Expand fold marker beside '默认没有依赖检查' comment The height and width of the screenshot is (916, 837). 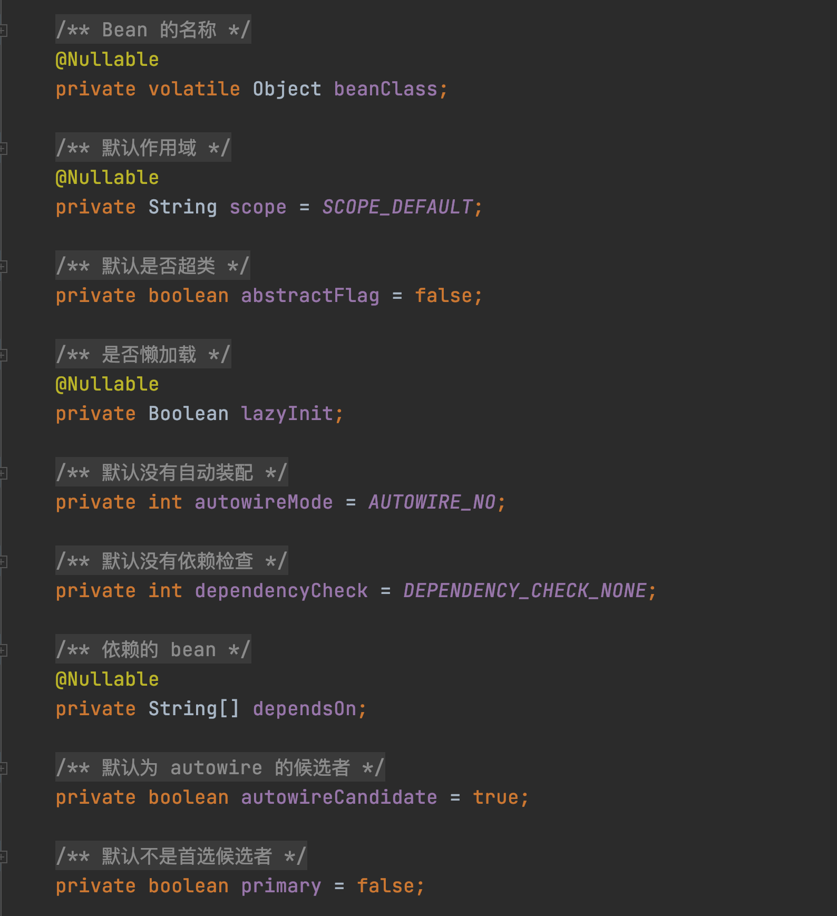point(3,562)
